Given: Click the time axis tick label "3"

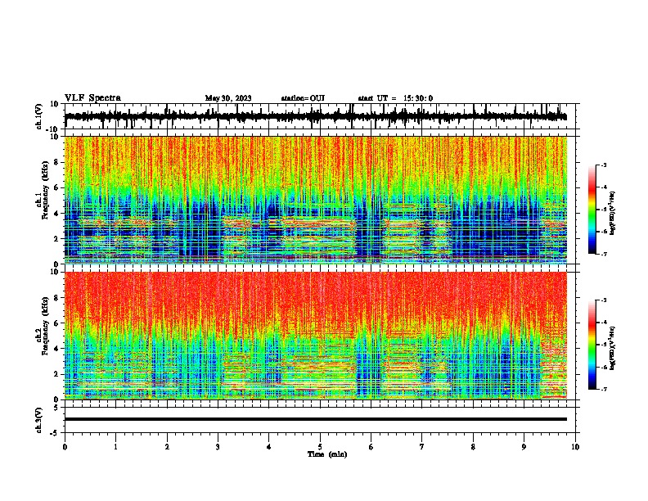Looking at the screenshot, I should coord(218,447).
